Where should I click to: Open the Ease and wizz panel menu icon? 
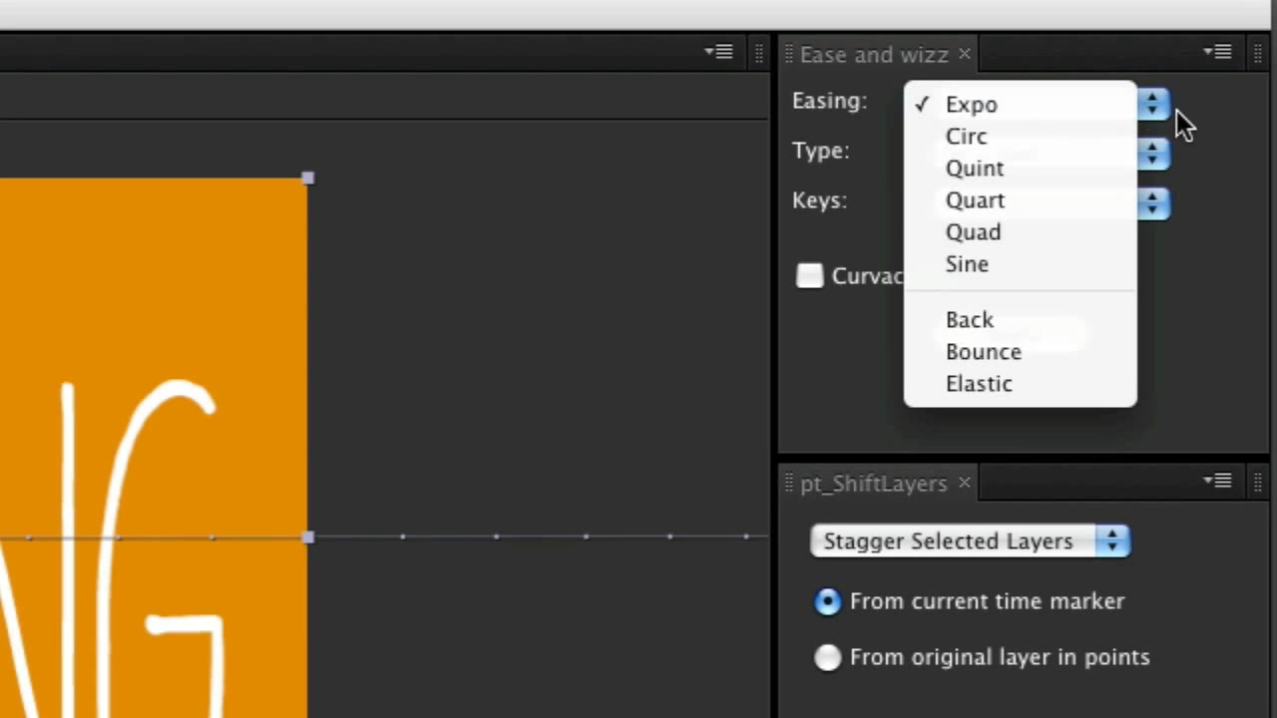[x=1219, y=52]
